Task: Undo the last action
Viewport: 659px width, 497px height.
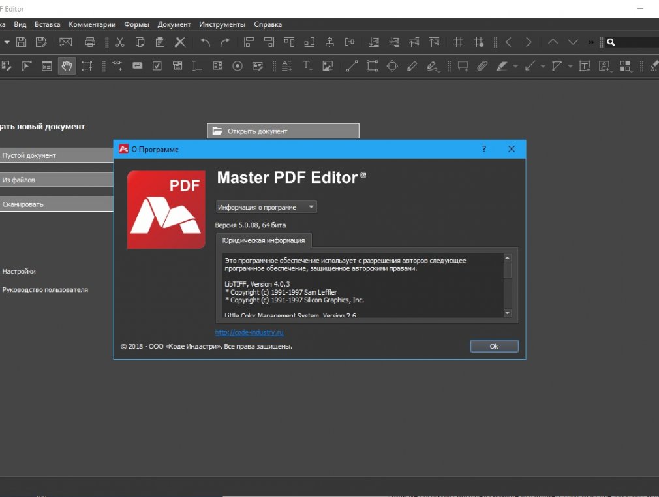Action: point(205,42)
